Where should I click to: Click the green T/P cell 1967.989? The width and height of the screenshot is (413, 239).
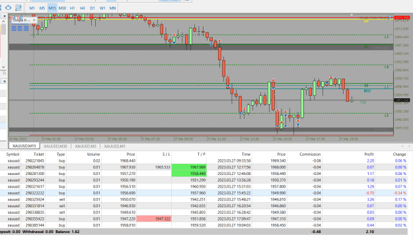click(189, 167)
